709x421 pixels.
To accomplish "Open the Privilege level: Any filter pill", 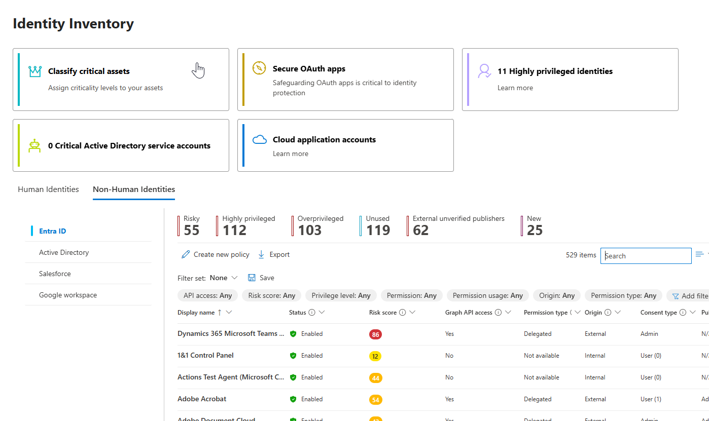I will click(341, 295).
